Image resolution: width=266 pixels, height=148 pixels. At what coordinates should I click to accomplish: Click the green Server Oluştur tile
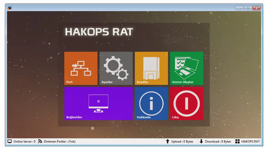click(187, 68)
